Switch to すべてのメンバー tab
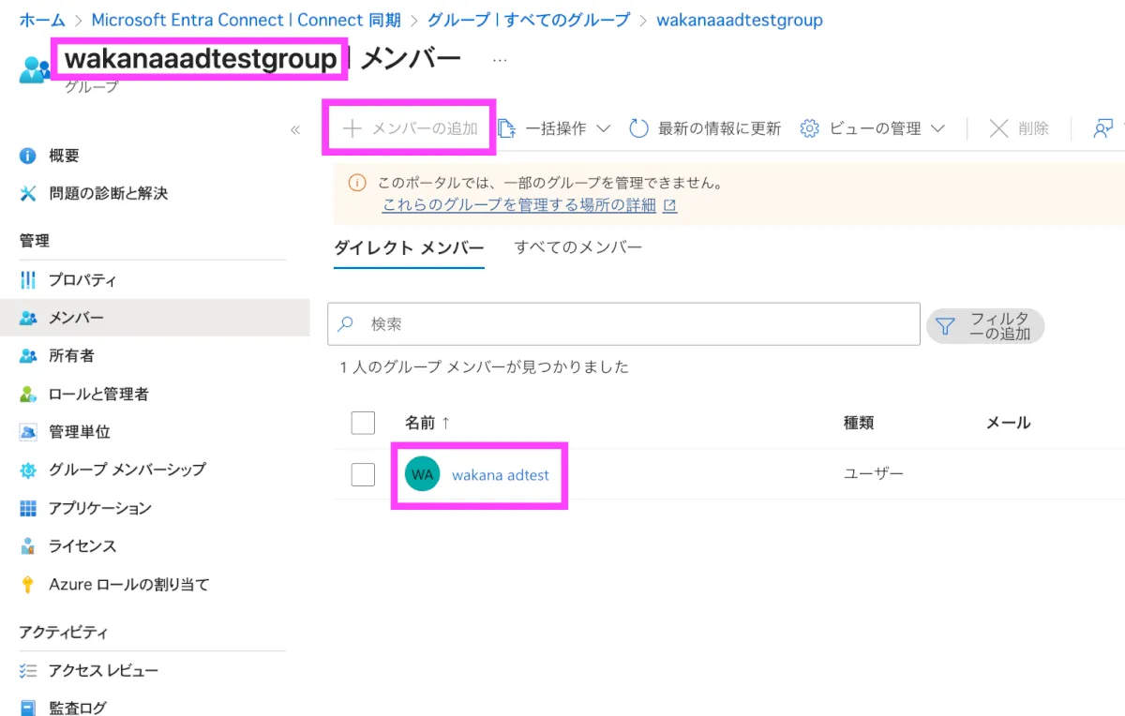This screenshot has height=716, width=1125. [x=578, y=247]
